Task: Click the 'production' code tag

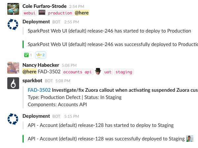Action: (x=60, y=13)
